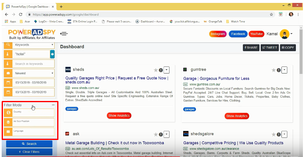Bookmark this page with star icon
Image resolution: width=305 pixels, height=157 pixels.
pos(271,15)
